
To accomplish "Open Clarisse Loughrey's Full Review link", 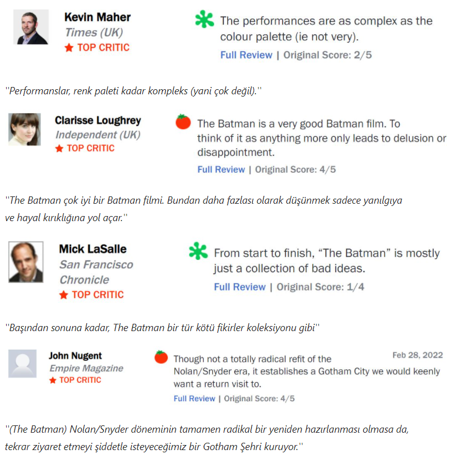I will tap(221, 169).
